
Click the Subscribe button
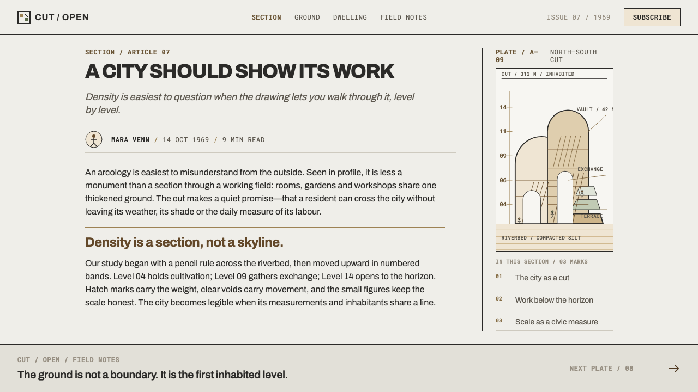[652, 17]
